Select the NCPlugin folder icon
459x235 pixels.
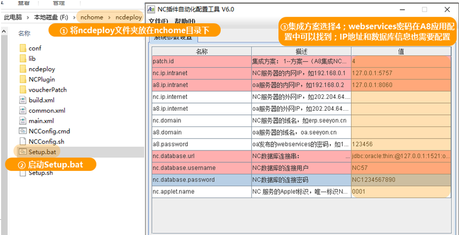tap(23, 79)
